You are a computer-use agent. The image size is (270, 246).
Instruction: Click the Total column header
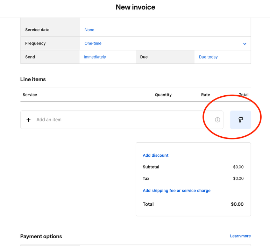click(244, 95)
